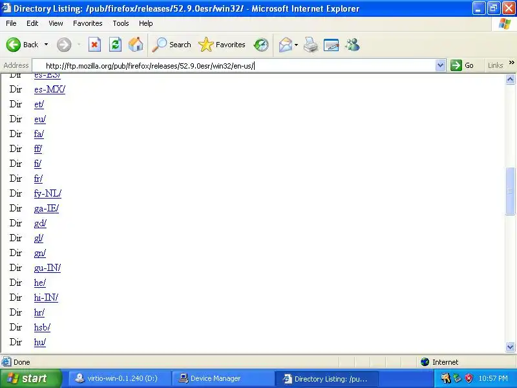Screen dimensions: 517x388
Task: Select the Directory Listing taskbar button
Action: click(327, 378)
